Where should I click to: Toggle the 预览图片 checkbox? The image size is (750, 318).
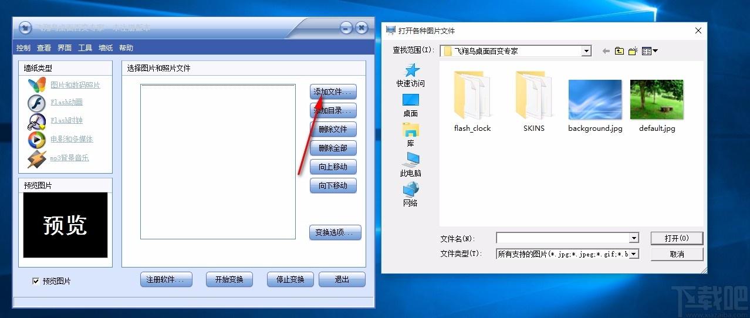(36, 281)
